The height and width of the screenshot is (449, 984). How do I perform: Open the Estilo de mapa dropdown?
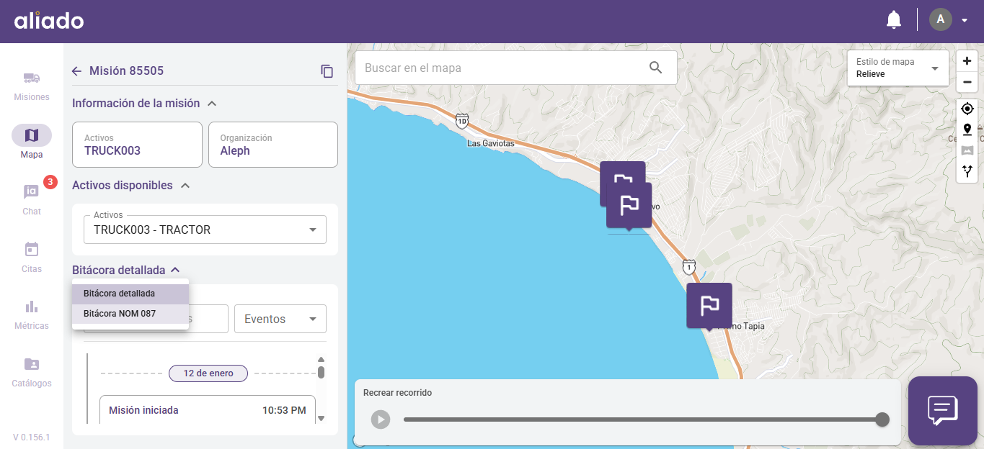[x=897, y=68]
